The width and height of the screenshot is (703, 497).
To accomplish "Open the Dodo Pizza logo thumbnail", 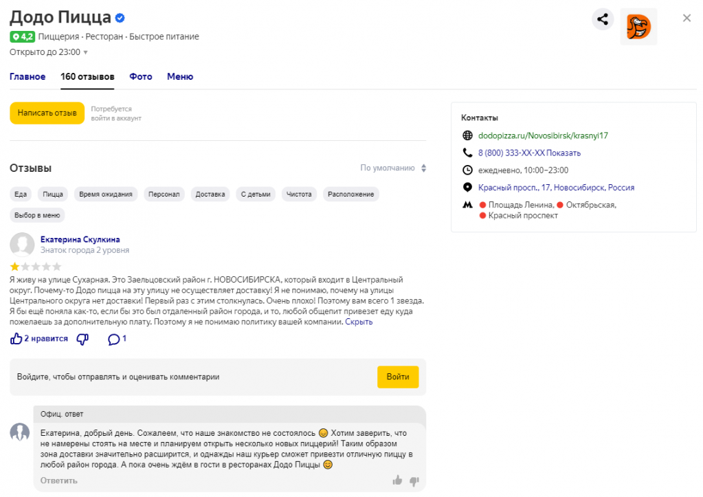I will 638,26.
